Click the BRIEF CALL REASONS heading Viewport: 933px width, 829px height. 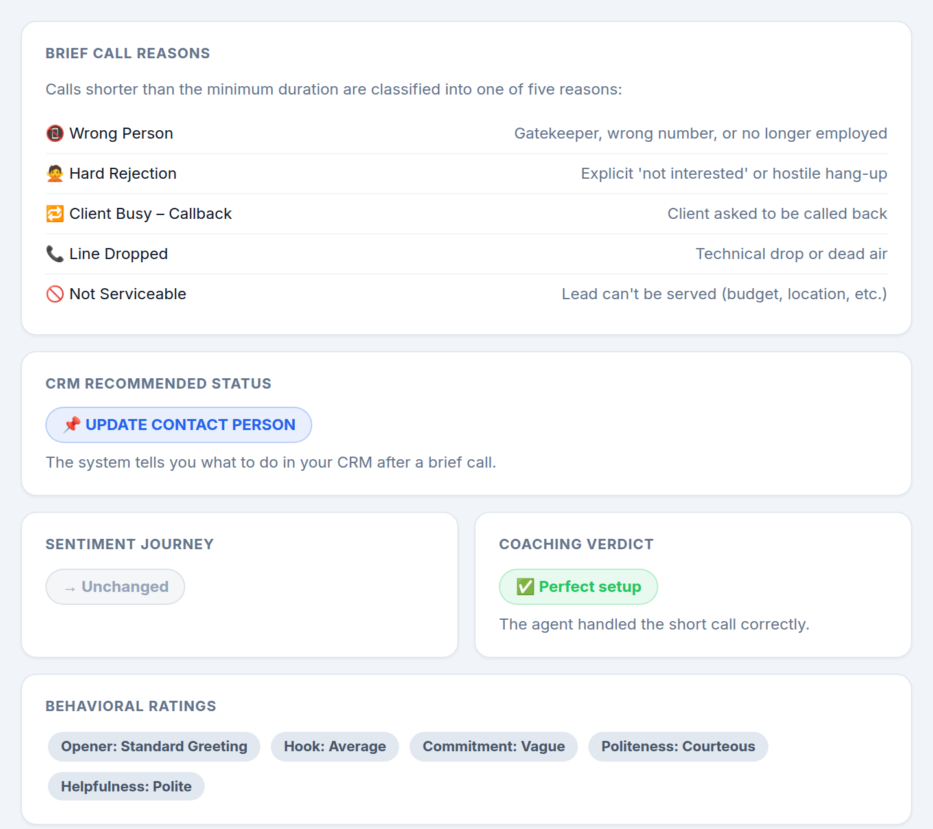coord(128,54)
